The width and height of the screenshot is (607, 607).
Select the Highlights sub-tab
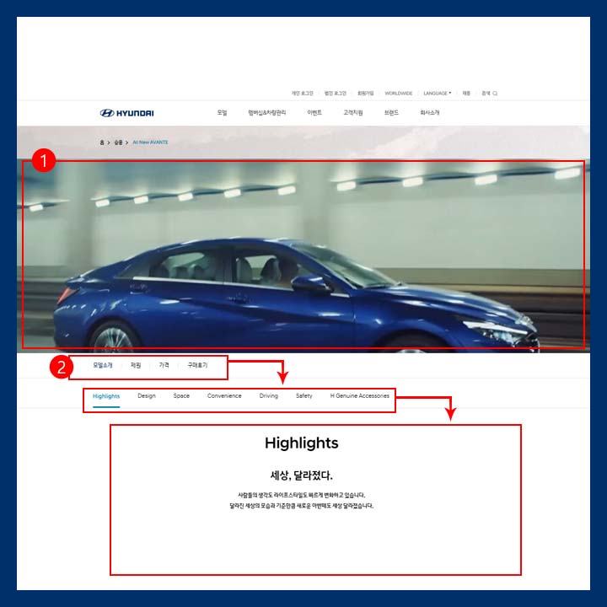tap(106, 396)
